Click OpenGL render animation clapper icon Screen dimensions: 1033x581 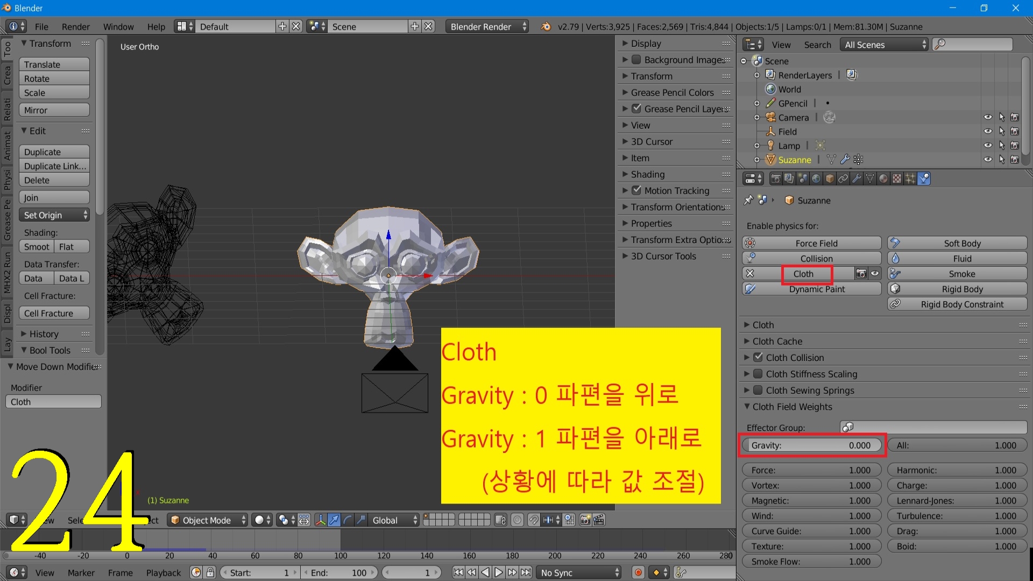(x=599, y=520)
